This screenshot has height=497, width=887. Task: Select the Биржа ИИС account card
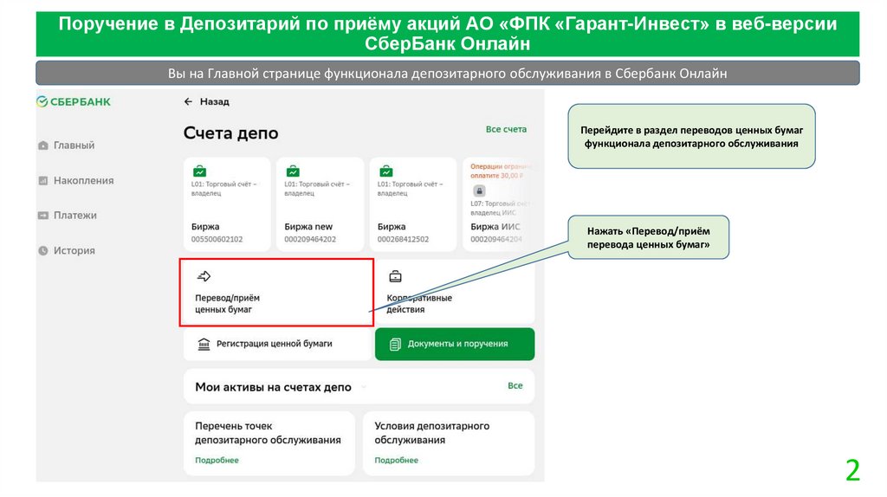(498, 204)
